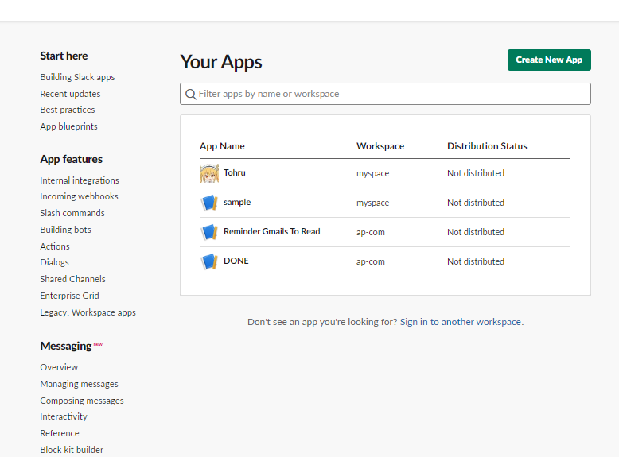Screen dimensions: 619x457
Task: Open Messaging Reference page
Action: [60, 433]
